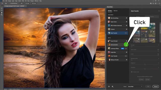Open the search icon in the top-right corner
161x90 pixels.
coord(153,3)
